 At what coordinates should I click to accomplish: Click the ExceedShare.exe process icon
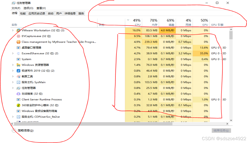pos(18,53)
